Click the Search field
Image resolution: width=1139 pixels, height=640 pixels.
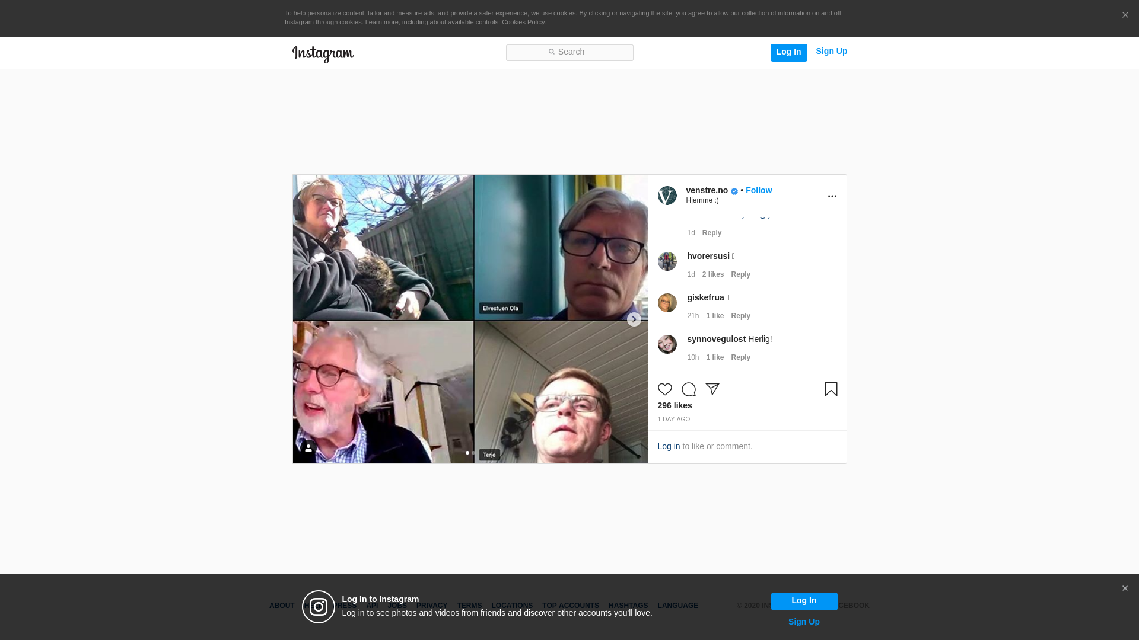tap(569, 53)
